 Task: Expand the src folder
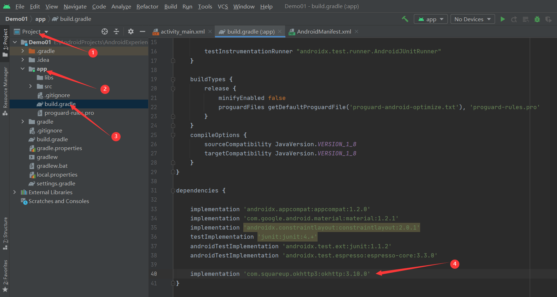(x=30, y=86)
